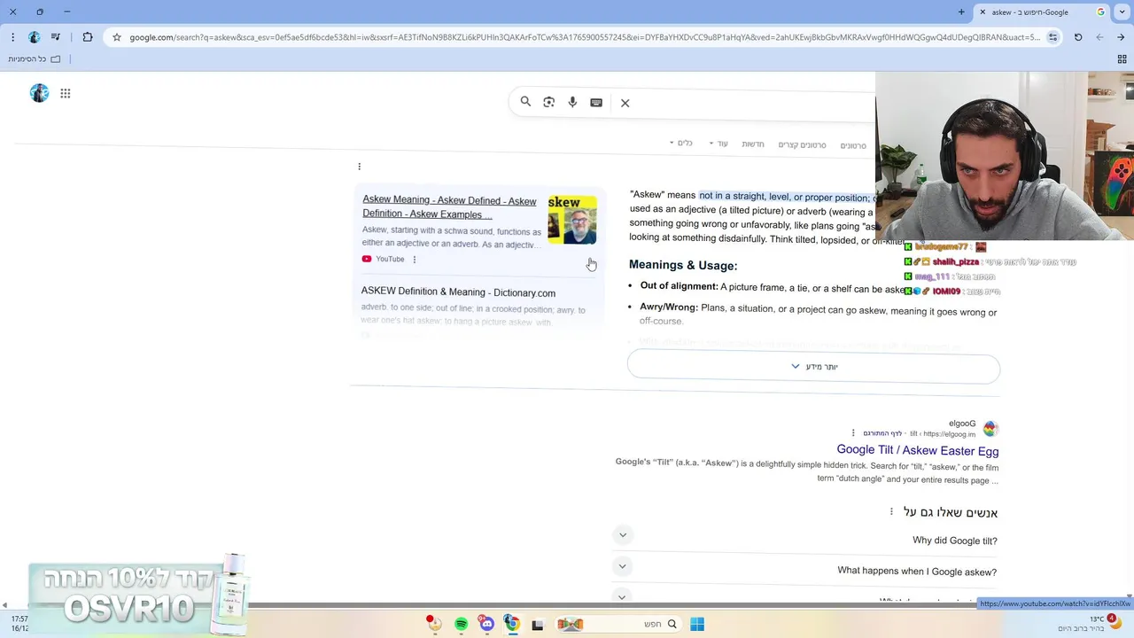Switch to the 'חדשות' news tab
This screenshot has width=1134, height=638.
[x=753, y=144]
